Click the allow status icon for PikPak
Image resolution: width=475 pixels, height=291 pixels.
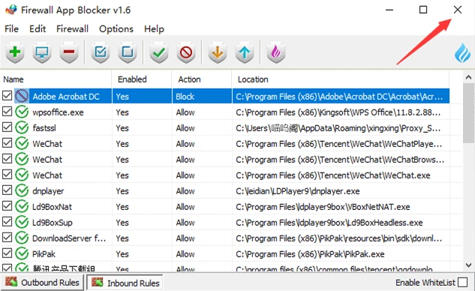[22, 253]
